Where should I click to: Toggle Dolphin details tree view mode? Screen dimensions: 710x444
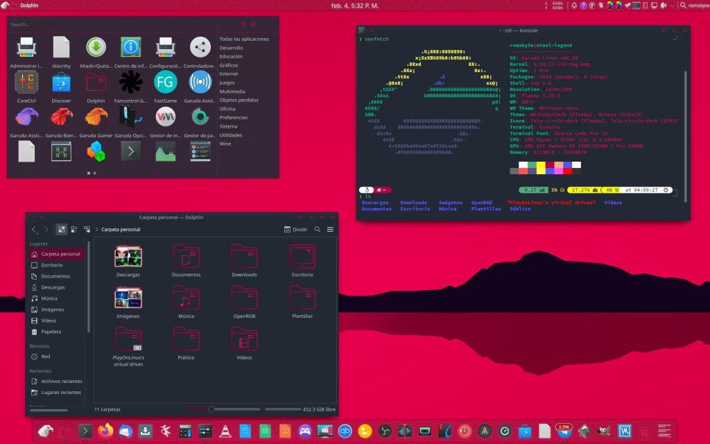[x=87, y=229]
